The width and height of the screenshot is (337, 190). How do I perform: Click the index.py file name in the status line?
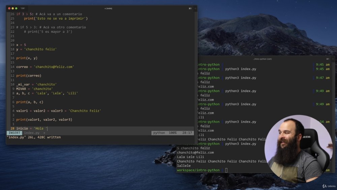coord(32,133)
